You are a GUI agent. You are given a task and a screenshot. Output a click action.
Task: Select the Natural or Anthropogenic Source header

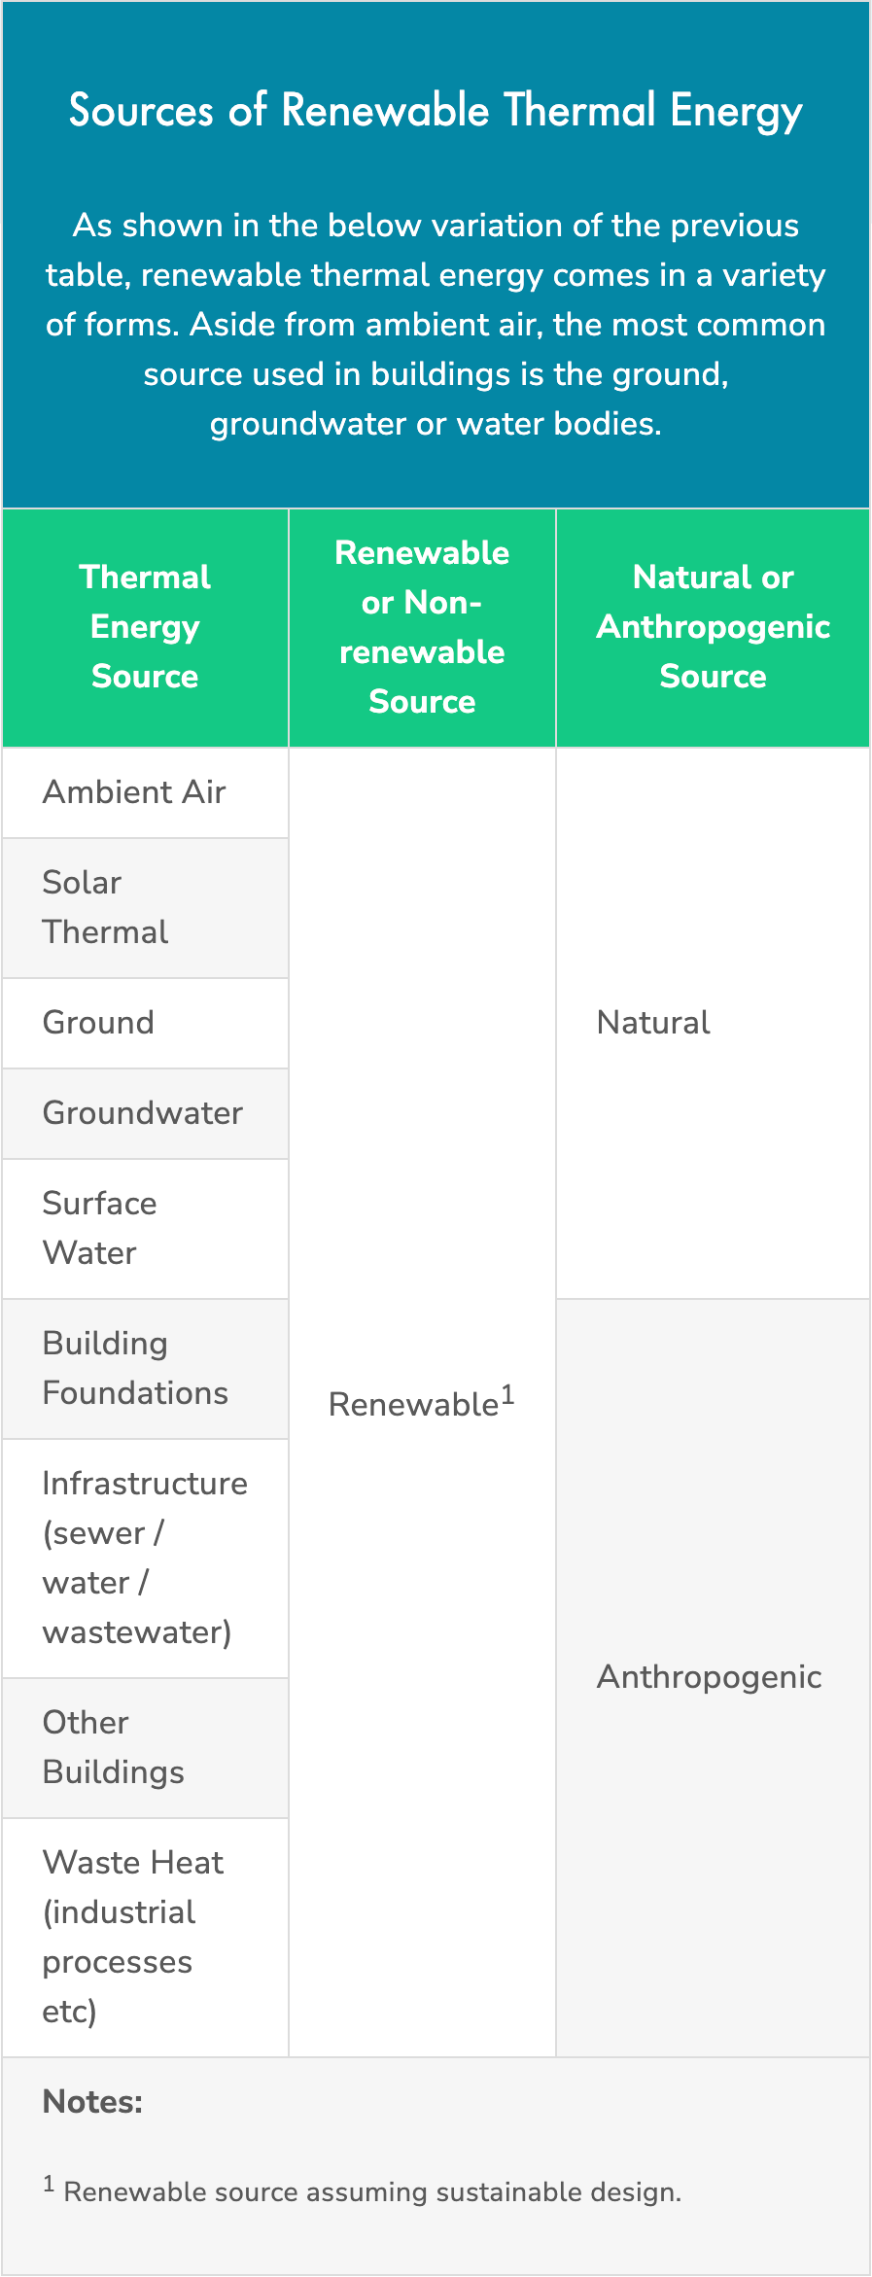tap(713, 627)
